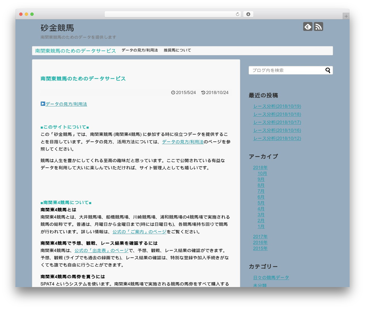
Task: Follow the inline データの見方/利用法 link in paragraph
Action: (183, 142)
